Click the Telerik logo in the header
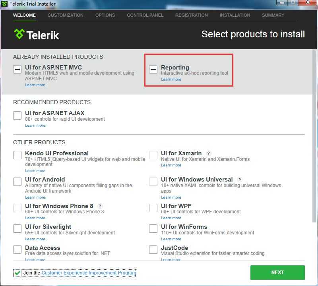 [37, 35]
